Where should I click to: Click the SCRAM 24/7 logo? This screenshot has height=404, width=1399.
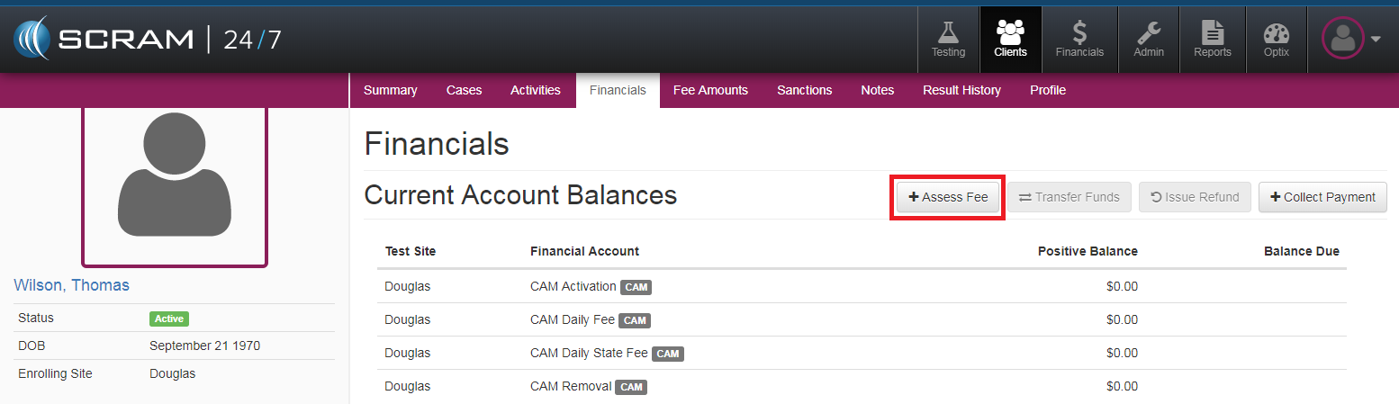148,40
